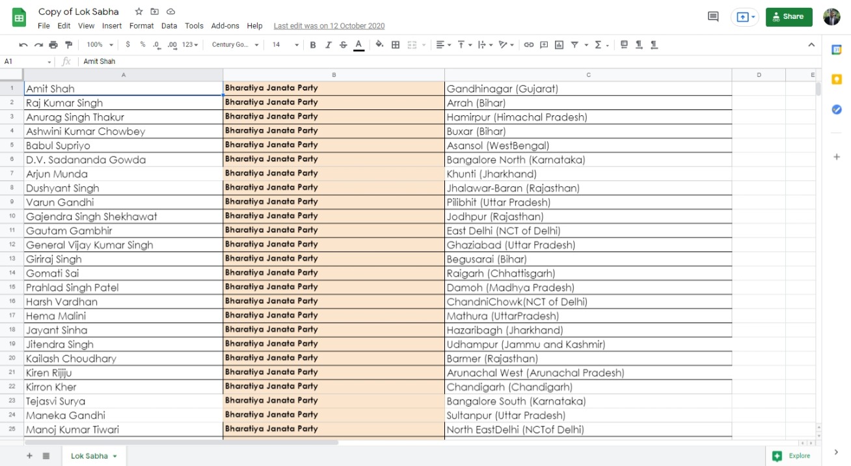Open text wrapping dropdown
The image size is (851, 466).
(x=485, y=45)
